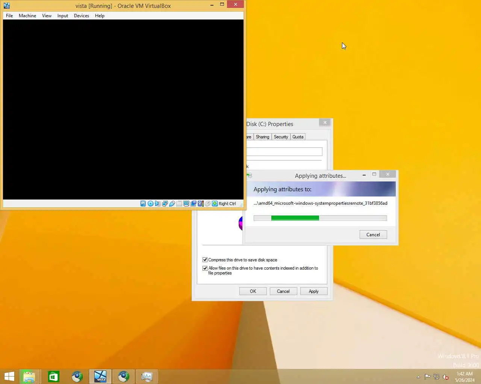Click the hard disk activity icon in VirtualBox status bar
The height and width of the screenshot is (384, 481).
143,204
